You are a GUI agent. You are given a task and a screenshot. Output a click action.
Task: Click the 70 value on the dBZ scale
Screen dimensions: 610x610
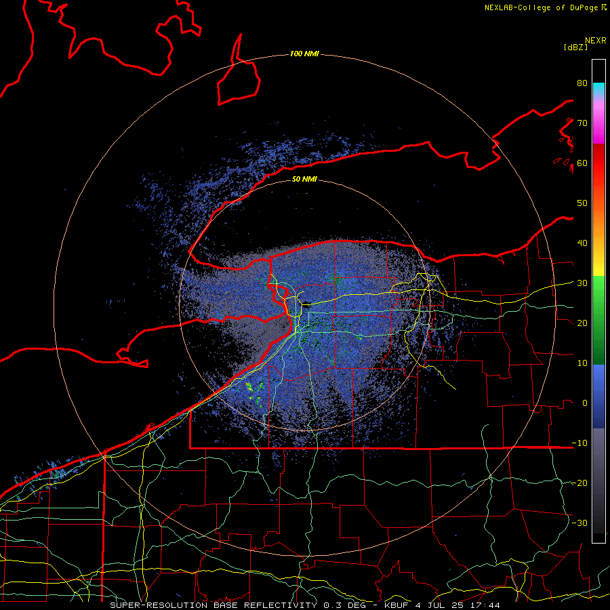pyautogui.click(x=582, y=123)
